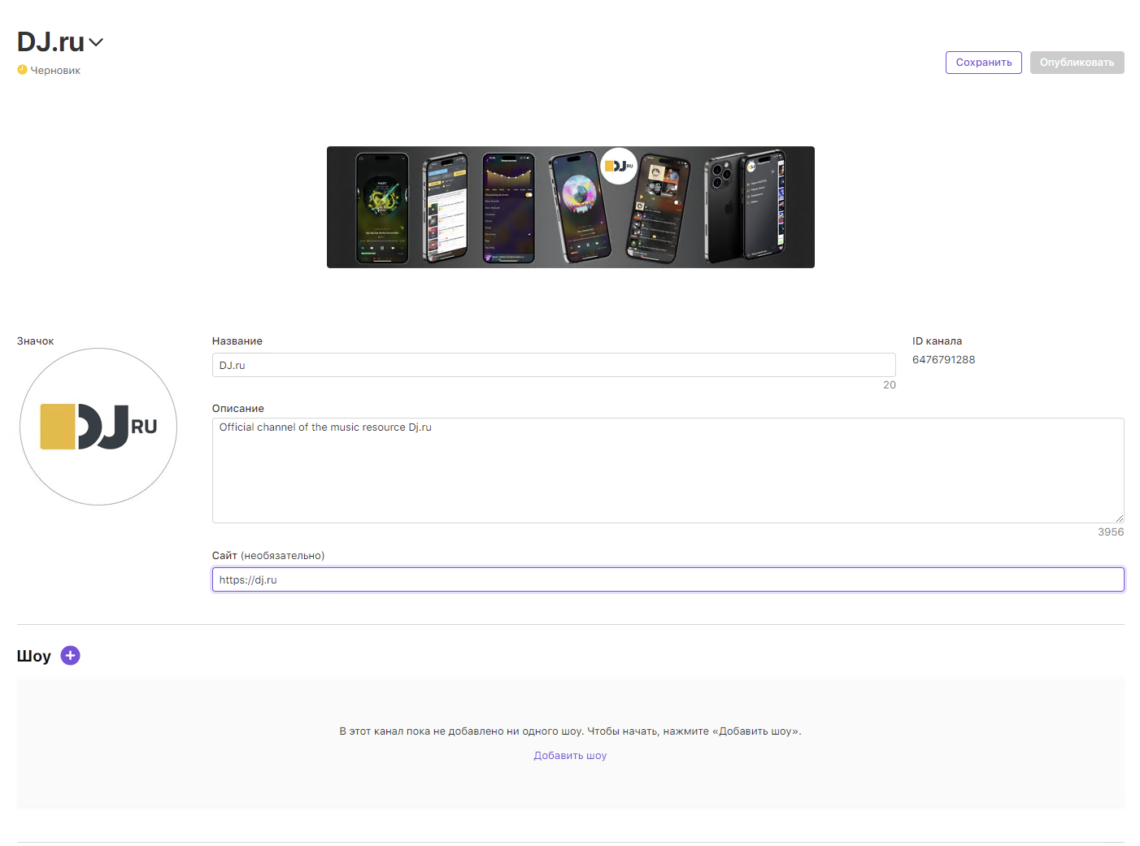Follow the Добавить шоу link
Screen dimensions: 1140x846
[x=570, y=756]
